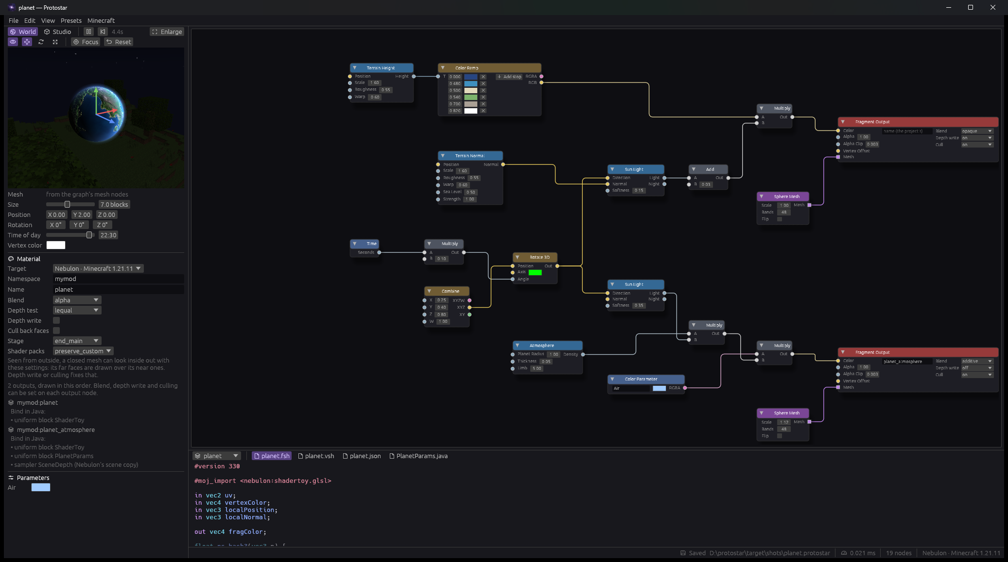This screenshot has height=562, width=1008.
Task: Open the Depth test lequal dropdown
Action: (x=77, y=310)
